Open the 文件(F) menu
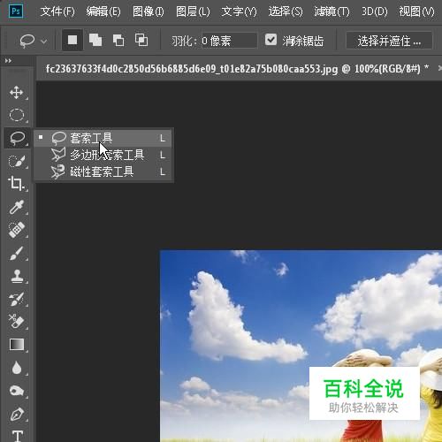The image size is (442, 442). 57,11
